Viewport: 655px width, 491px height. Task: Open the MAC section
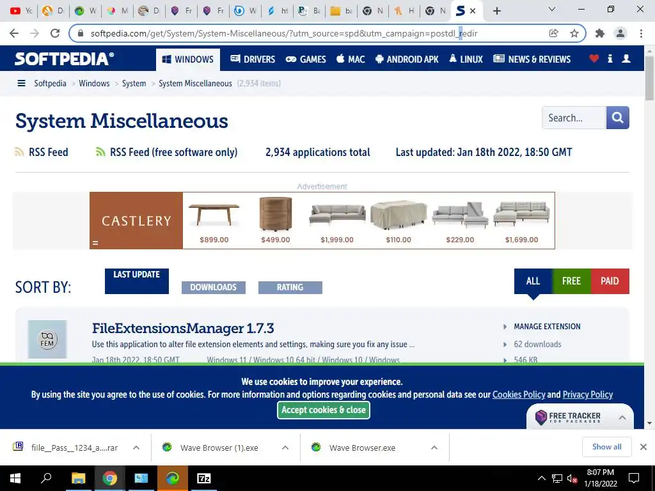(x=351, y=59)
